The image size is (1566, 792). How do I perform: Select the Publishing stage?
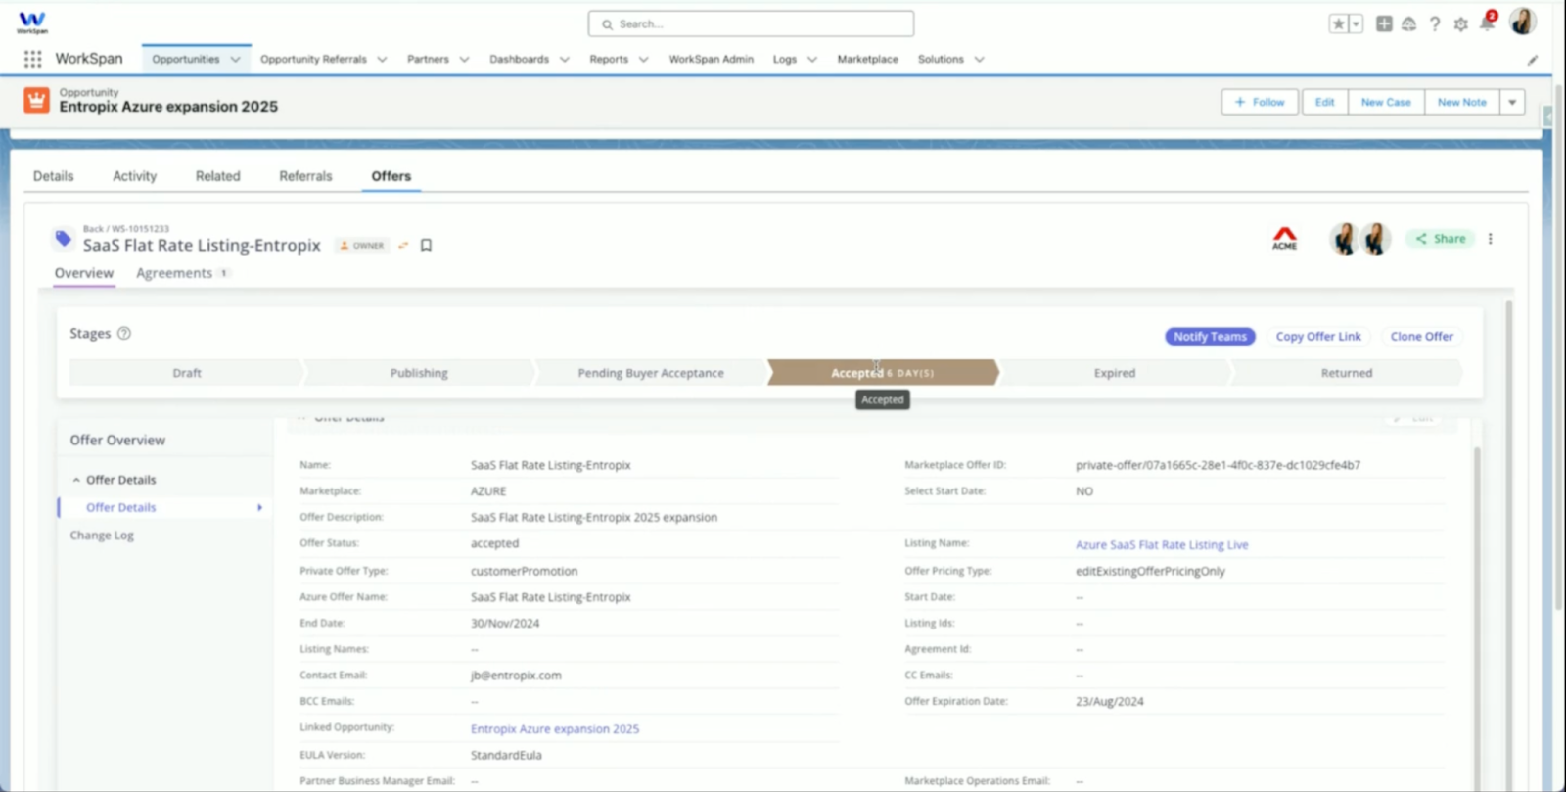(419, 373)
